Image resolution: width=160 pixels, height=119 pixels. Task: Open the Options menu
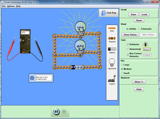[11, 6]
